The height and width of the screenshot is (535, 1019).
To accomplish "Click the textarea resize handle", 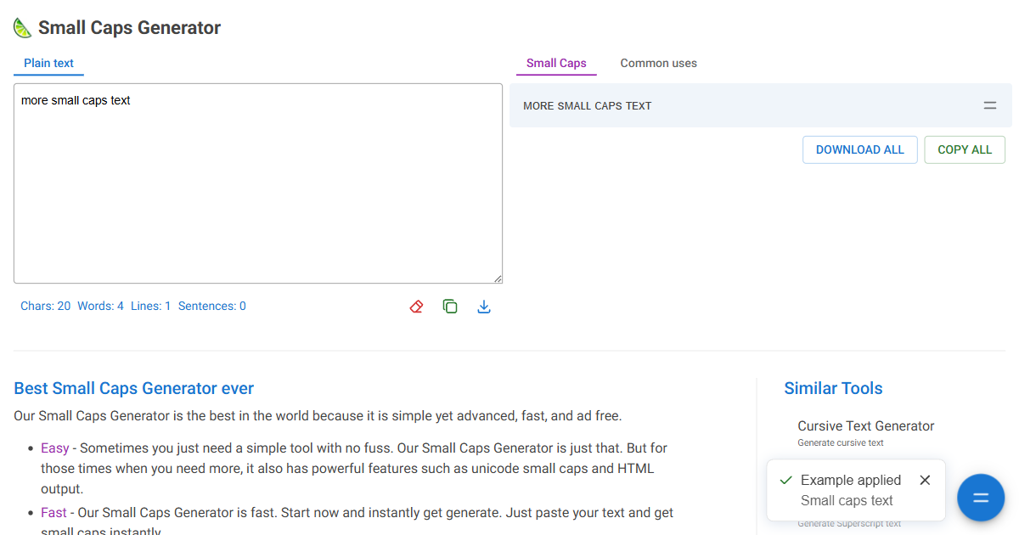I will point(498,279).
